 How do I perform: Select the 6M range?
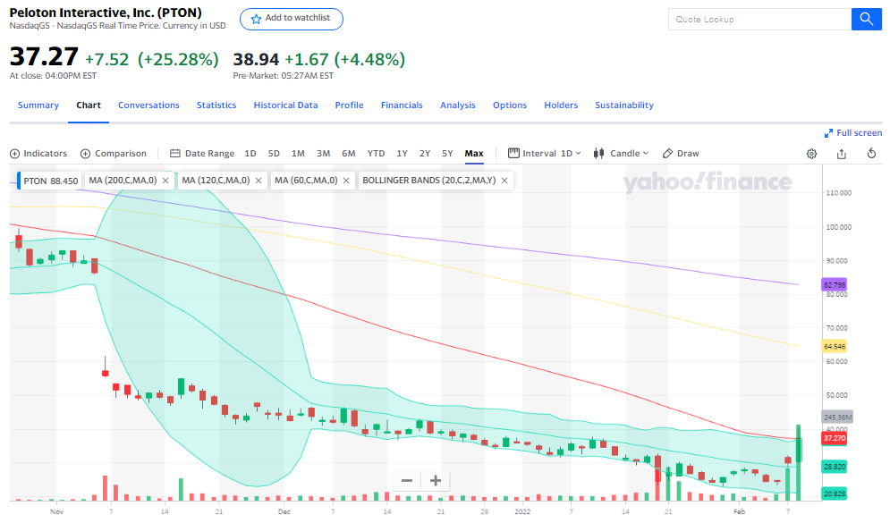tap(349, 153)
